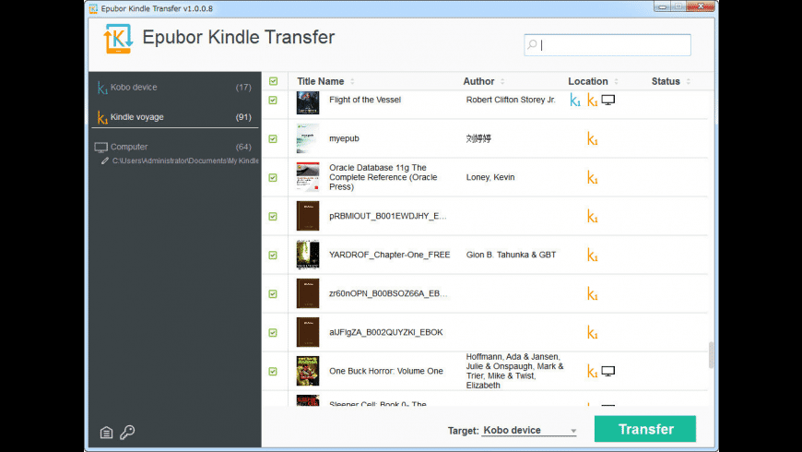Select 'One Buck Horror: Volume One' title
The height and width of the screenshot is (452, 802).
tap(385, 371)
